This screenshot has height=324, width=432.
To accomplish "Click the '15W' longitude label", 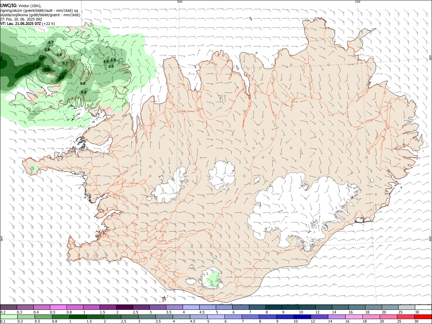I will pyautogui.click(x=357, y=2).
